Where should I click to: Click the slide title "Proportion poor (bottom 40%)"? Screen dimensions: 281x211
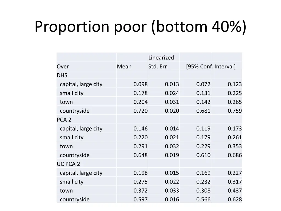coord(140,27)
